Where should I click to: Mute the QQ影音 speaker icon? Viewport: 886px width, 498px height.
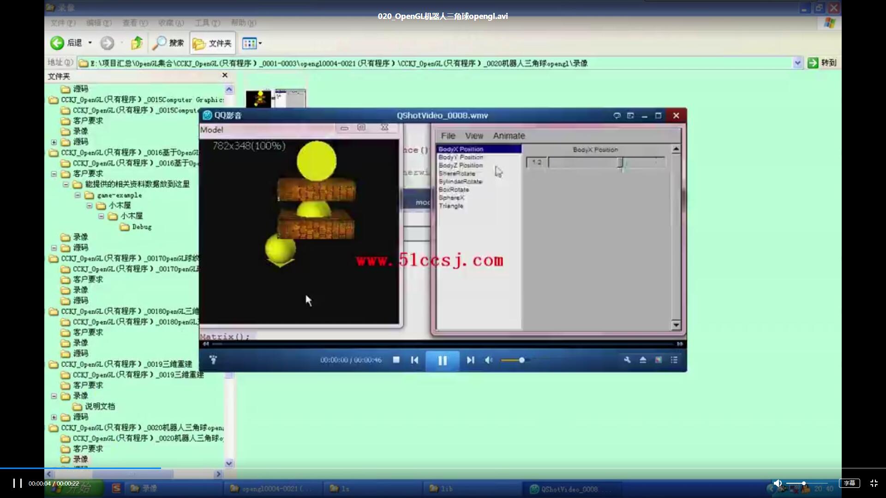(x=489, y=360)
